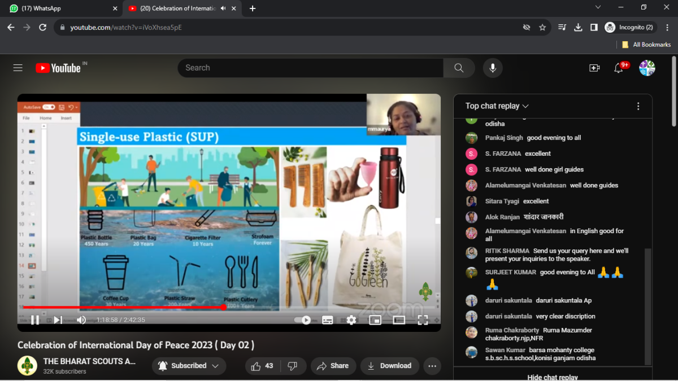This screenshot has width=678, height=381.
Task: Search by voice with microphone icon
Action: (x=493, y=68)
